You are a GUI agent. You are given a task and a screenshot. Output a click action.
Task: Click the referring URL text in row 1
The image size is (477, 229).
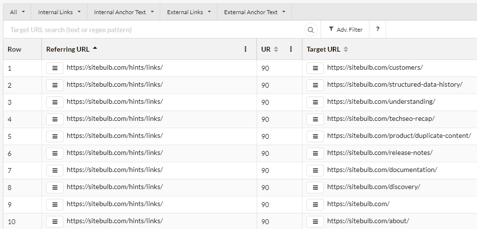pyautogui.click(x=115, y=68)
